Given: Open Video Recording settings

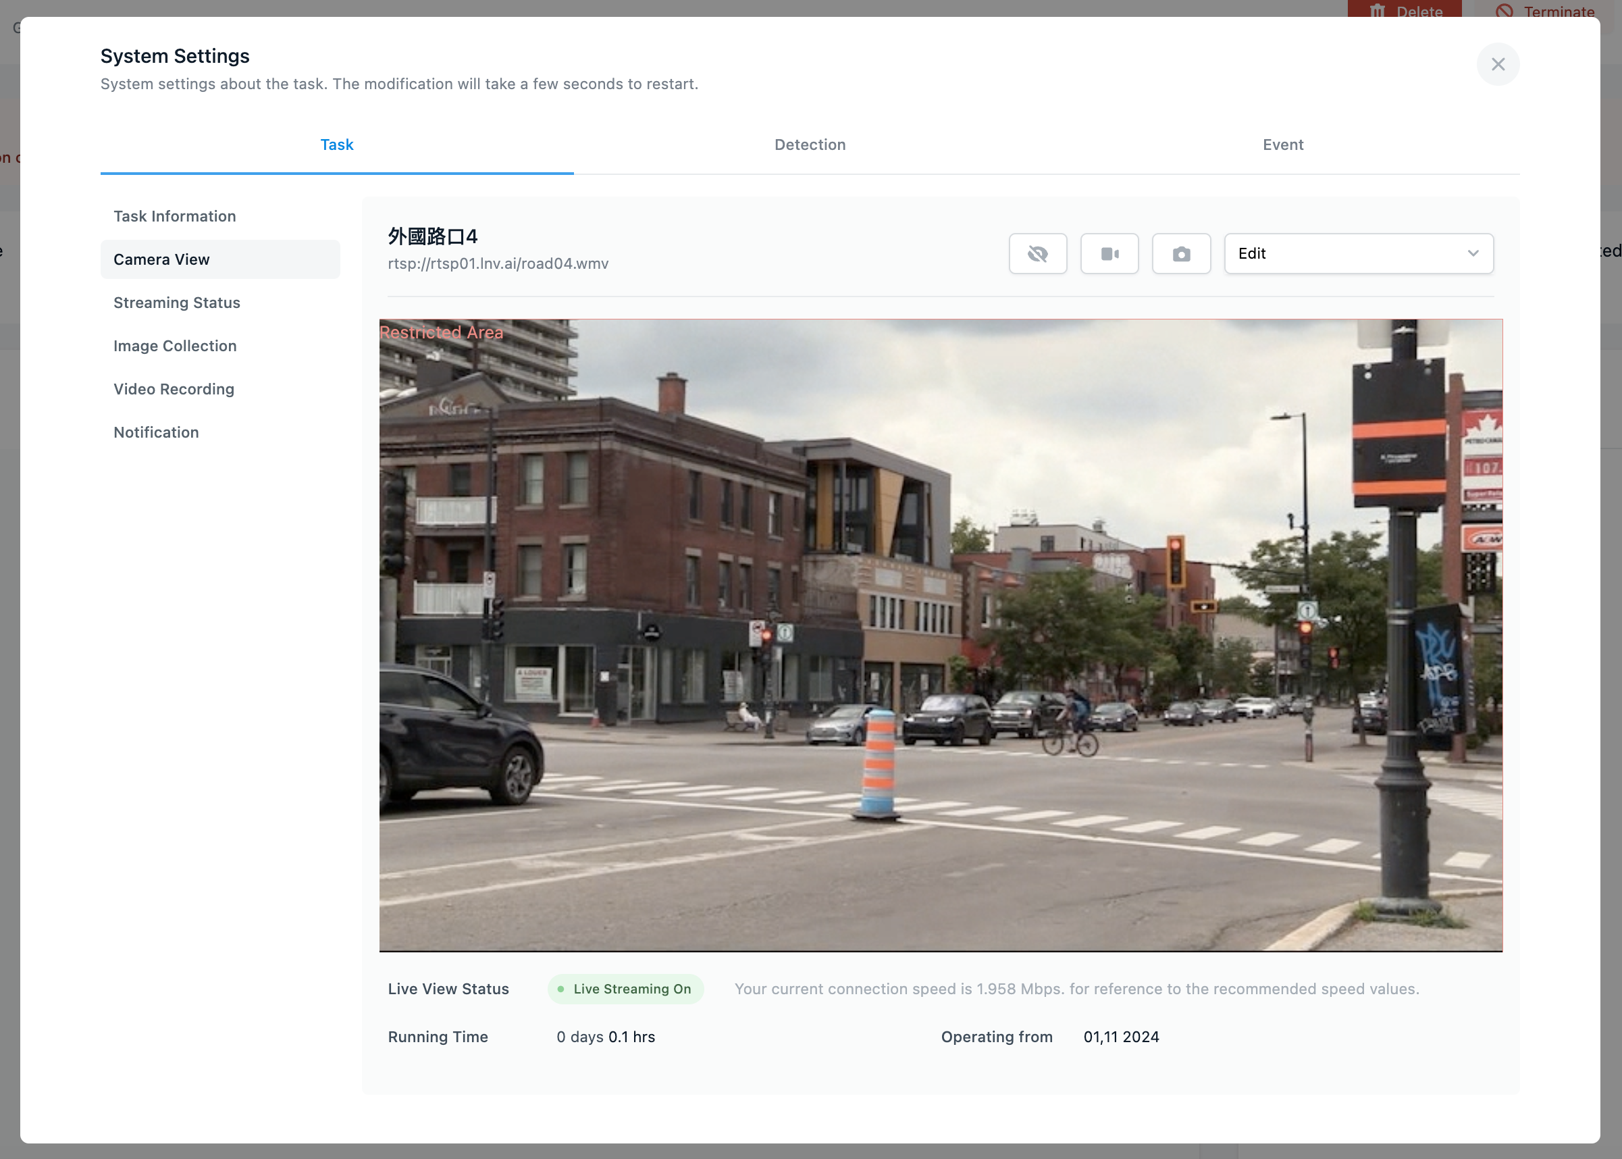Looking at the screenshot, I should coord(174,389).
